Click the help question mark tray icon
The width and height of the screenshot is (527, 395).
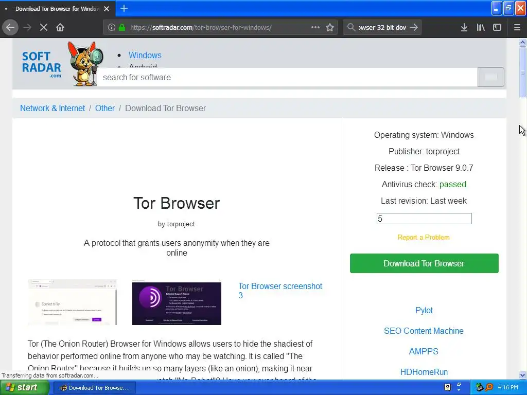pos(447,387)
